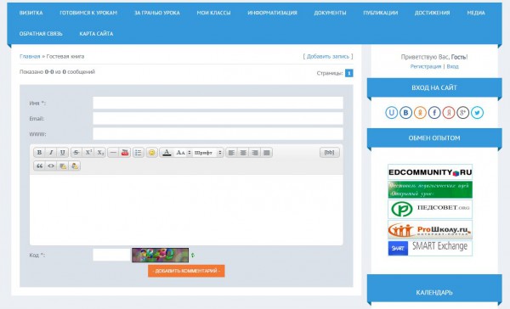Screen dimensions: 510x309
Task: Log in via Facebook social icon
Action: pyautogui.click(x=434, y=113)
